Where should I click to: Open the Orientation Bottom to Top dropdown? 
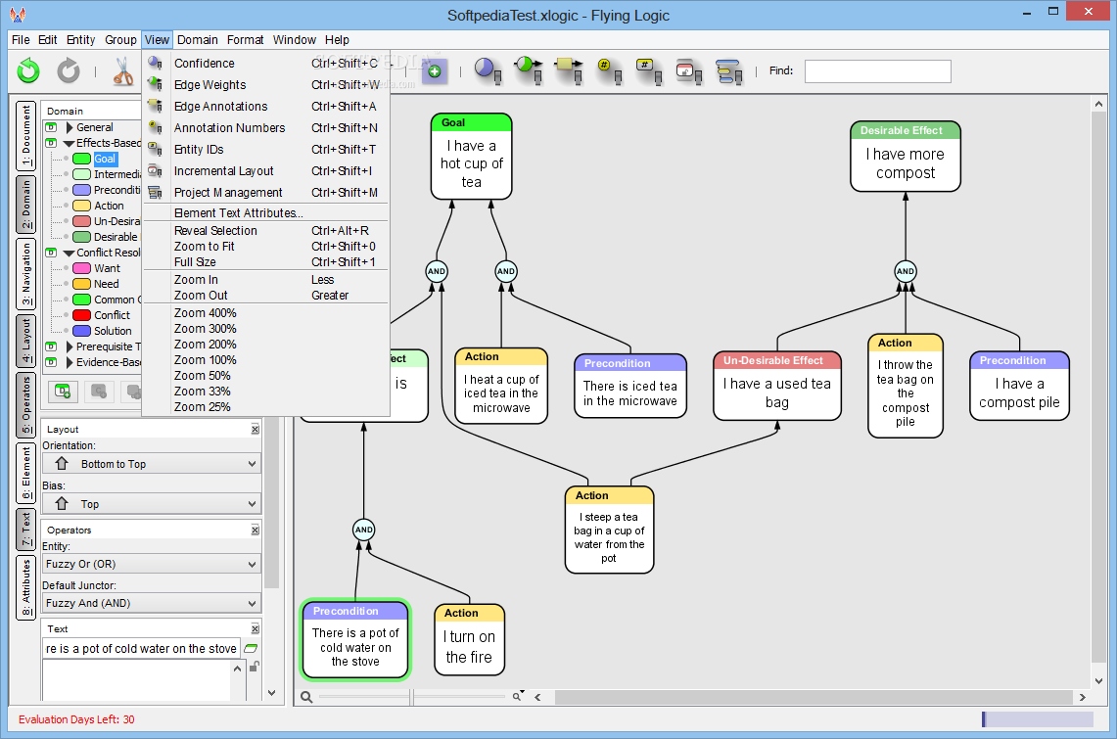(x=152, y=464)
